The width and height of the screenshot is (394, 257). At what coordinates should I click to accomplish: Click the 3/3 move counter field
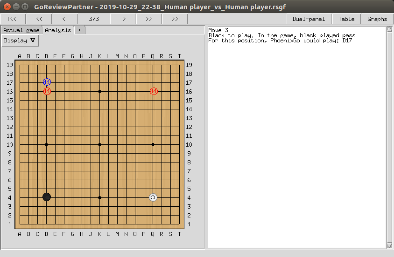click(x=94, y=19)
